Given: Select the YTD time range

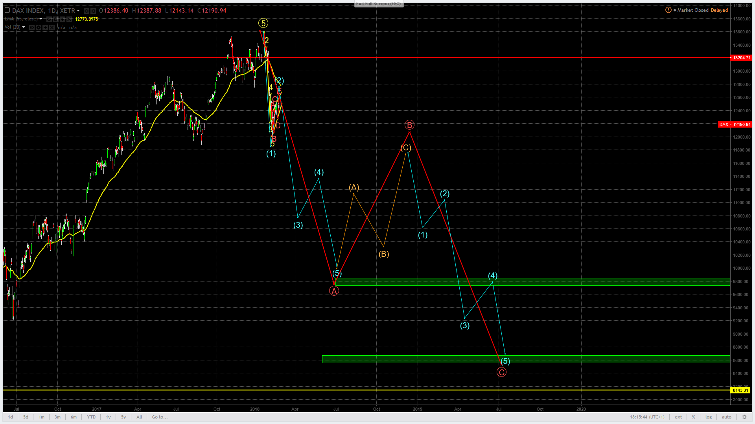Looking at the screenshot, I should coord(91,417).
